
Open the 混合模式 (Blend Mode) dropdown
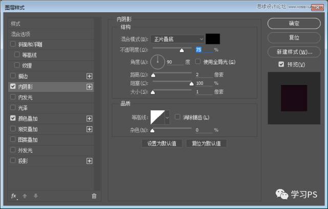tap(177, 39)
